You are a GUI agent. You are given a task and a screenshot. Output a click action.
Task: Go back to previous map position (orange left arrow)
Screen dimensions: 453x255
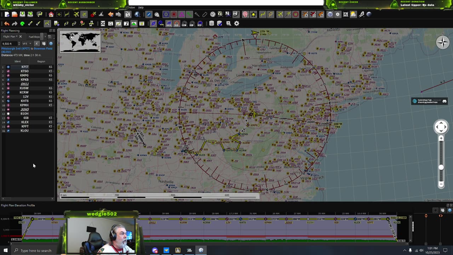(x=110, y=14)
